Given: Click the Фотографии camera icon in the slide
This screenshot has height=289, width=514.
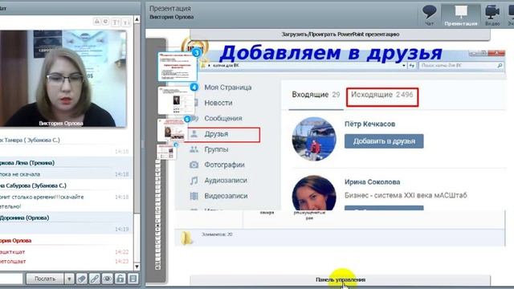Looking at the screenshot, I should [x=194, y=165].
